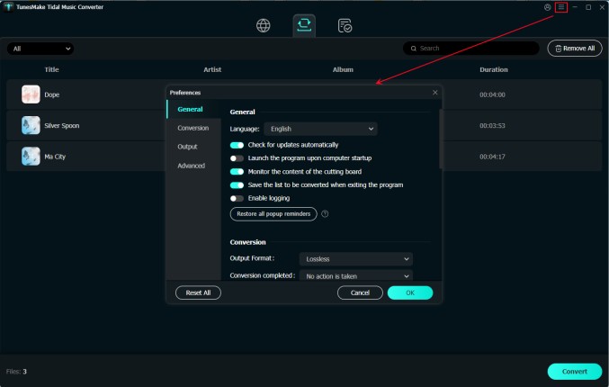The height and width of the screenshot is (387, 609).
Task: Toggle Monitor the content of cutting board
Action: point(237,172)
